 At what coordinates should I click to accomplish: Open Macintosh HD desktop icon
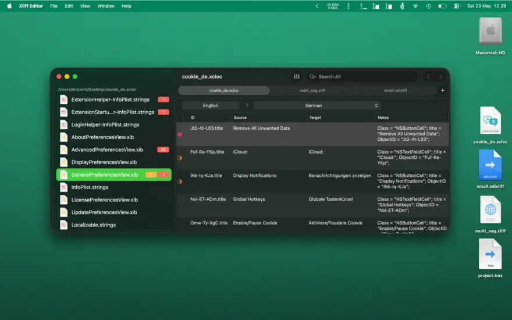coord(490,31)
